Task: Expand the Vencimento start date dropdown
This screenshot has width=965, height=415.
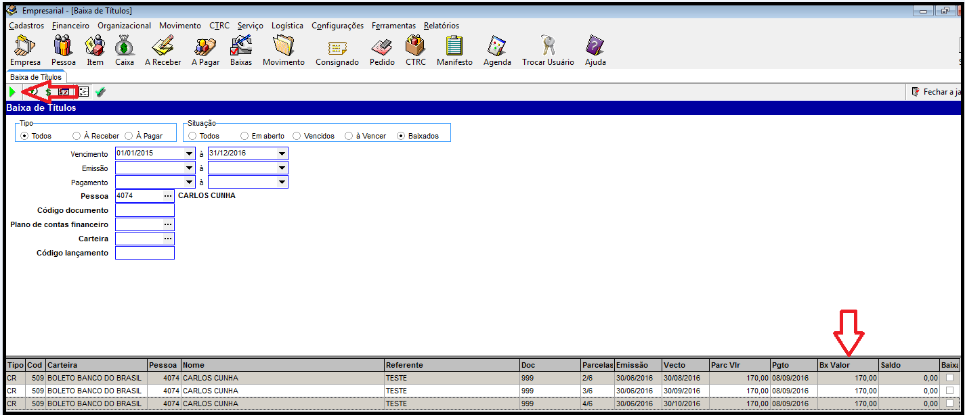Action: 189,153
